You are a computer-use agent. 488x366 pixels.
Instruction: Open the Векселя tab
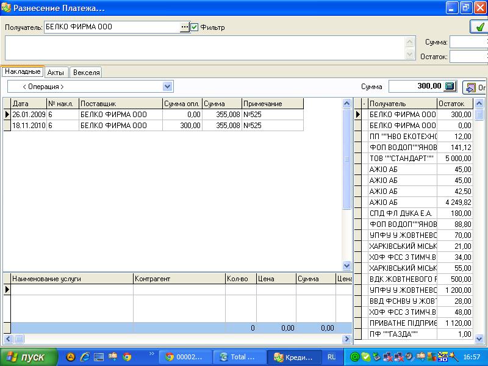(x=86, y=72)
